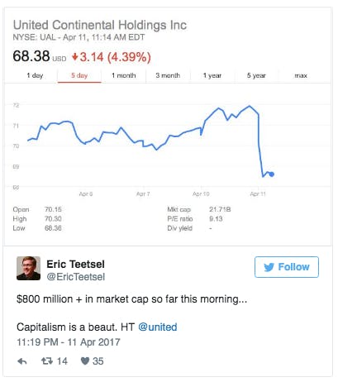Screen dimensions: 338x382
Task: Select the 1 year tab
Action: tap(212, 75)
